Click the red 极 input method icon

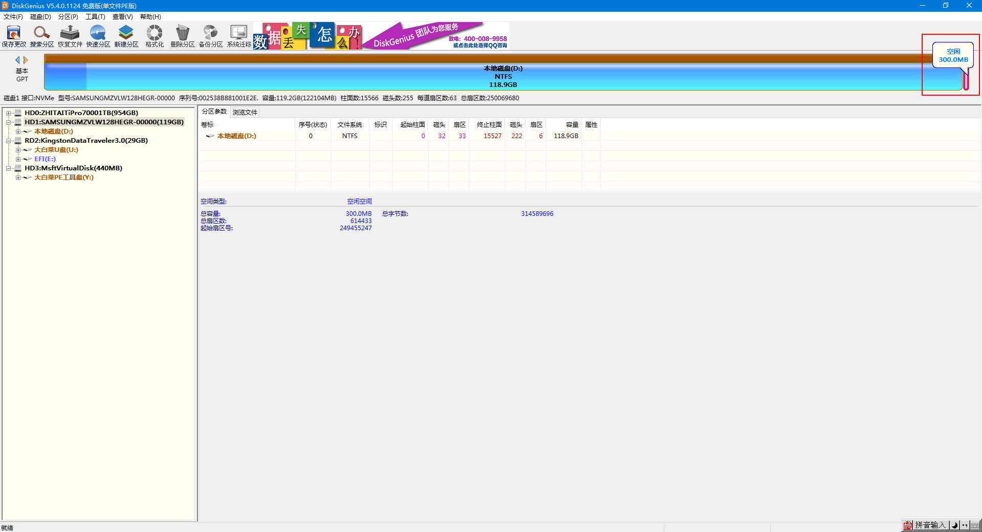(x=908, y=525)
